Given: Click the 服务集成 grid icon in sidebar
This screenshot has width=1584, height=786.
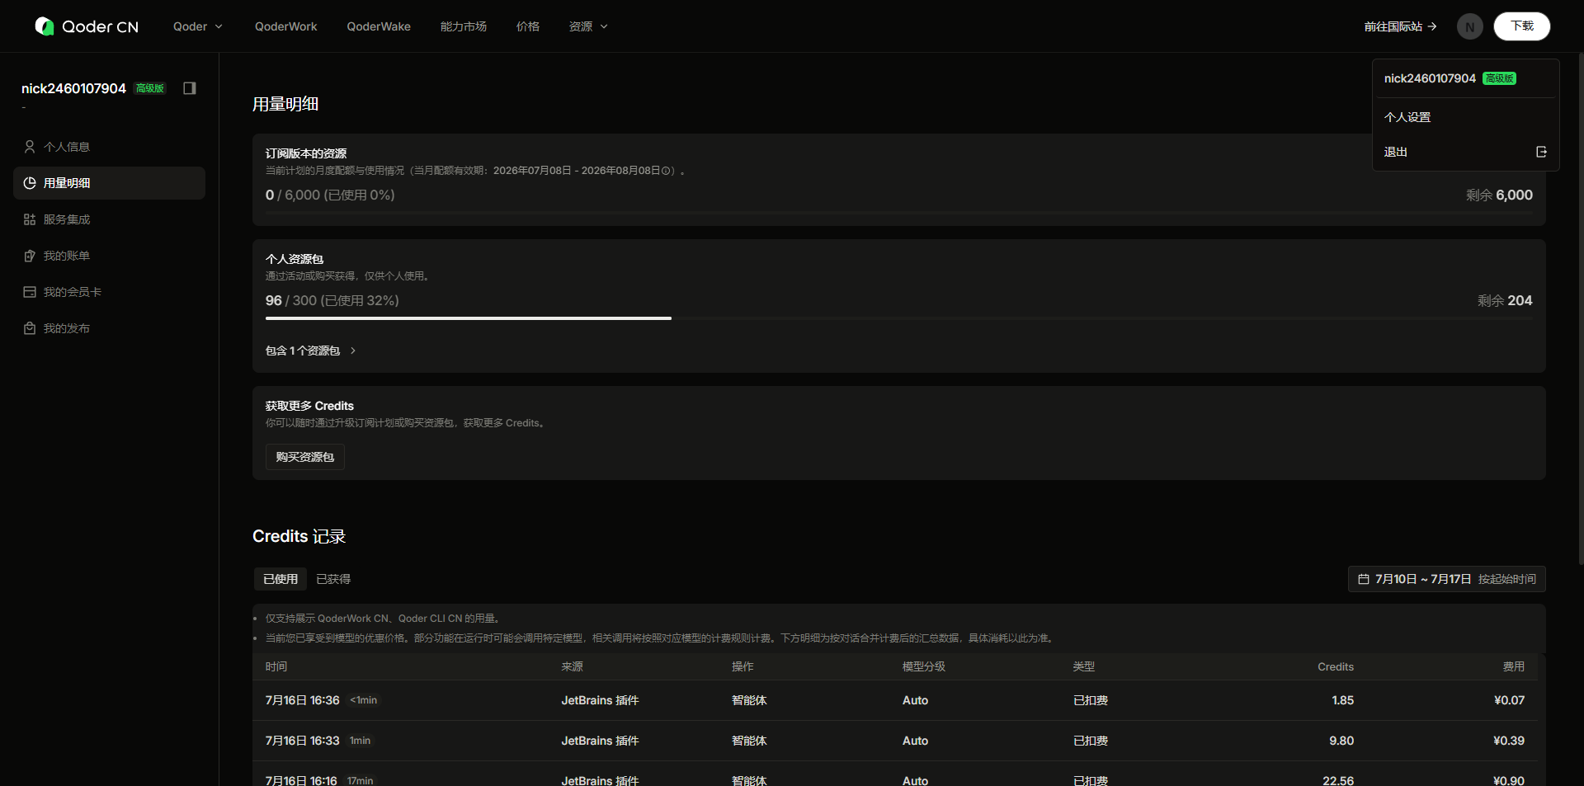Looking at the screenshot, I should [30, 219].
